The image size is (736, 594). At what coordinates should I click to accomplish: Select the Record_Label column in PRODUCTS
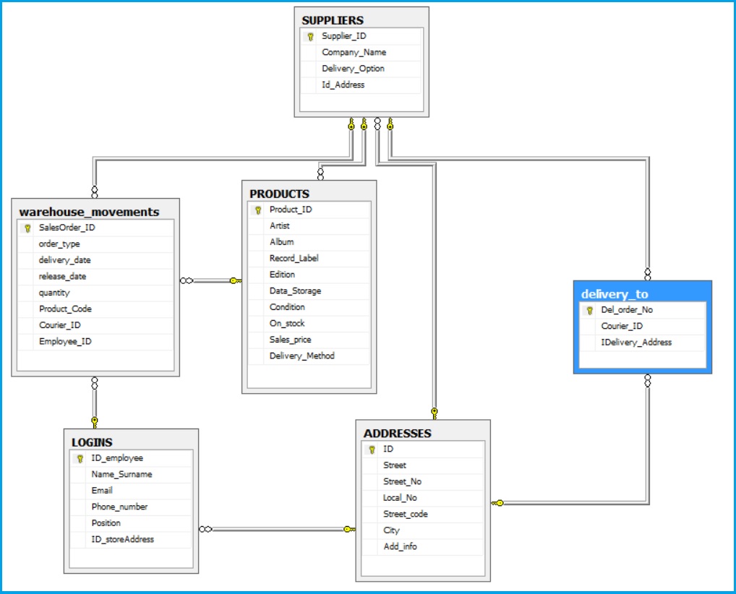pos(294,258)
